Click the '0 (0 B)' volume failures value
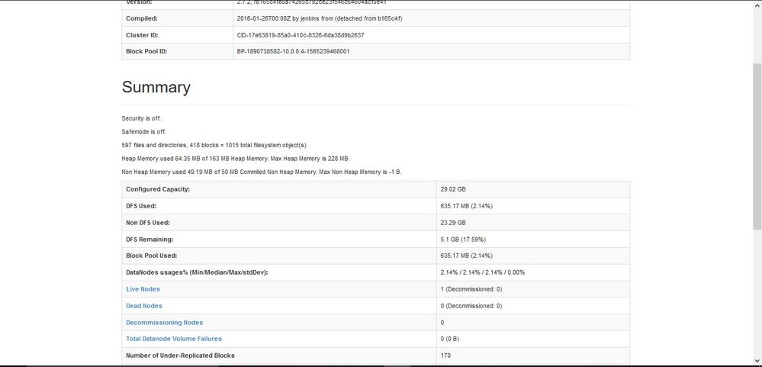This screenshot has height=367, width=762. [x=449, y=339]
